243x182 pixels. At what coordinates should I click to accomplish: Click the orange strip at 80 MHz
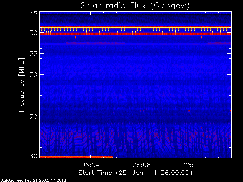(x=76, y=157)
